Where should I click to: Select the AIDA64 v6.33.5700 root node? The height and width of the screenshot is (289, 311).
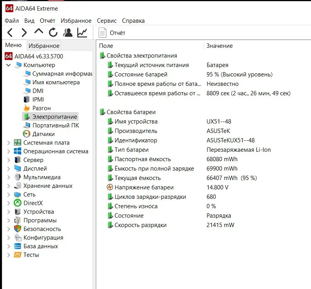pos(39,56)
